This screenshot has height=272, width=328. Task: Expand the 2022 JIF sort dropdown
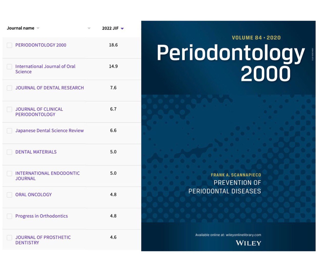coord(122,29)
